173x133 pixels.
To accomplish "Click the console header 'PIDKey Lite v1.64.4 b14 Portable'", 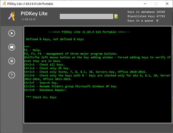I will point(89,32).
